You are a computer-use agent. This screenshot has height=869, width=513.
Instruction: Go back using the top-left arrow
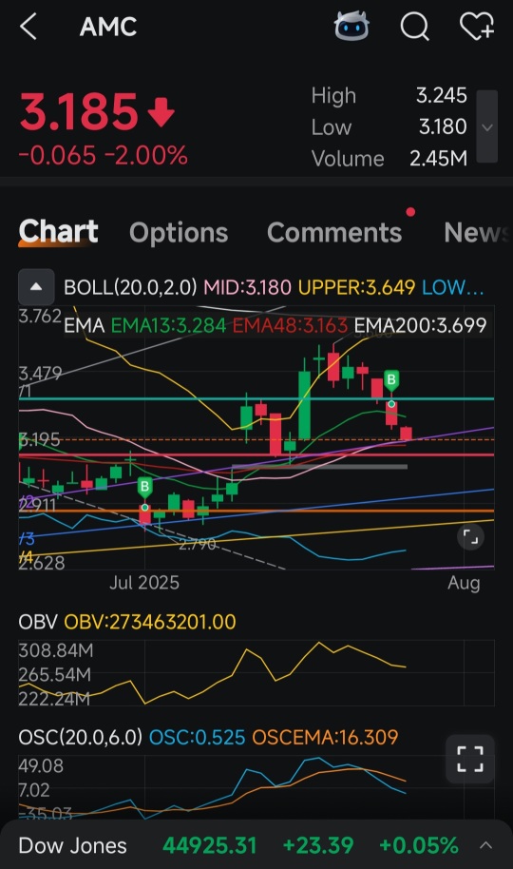28,26
